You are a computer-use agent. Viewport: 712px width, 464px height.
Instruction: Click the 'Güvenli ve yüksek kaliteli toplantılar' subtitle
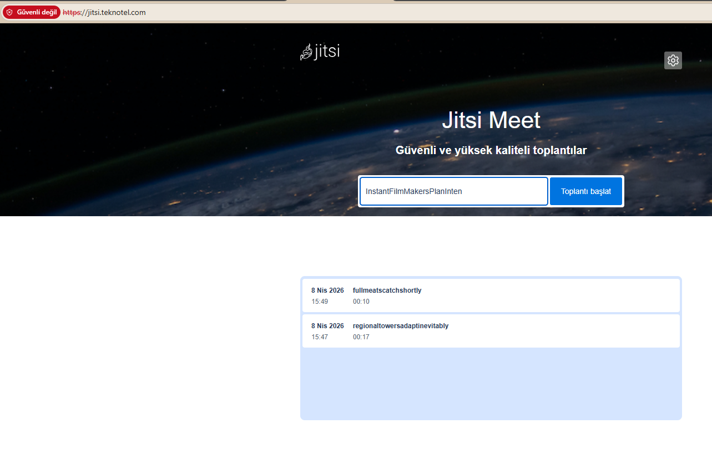click(491, 150)
